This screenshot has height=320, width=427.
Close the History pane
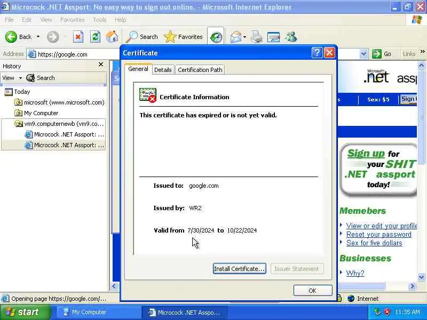101,64
